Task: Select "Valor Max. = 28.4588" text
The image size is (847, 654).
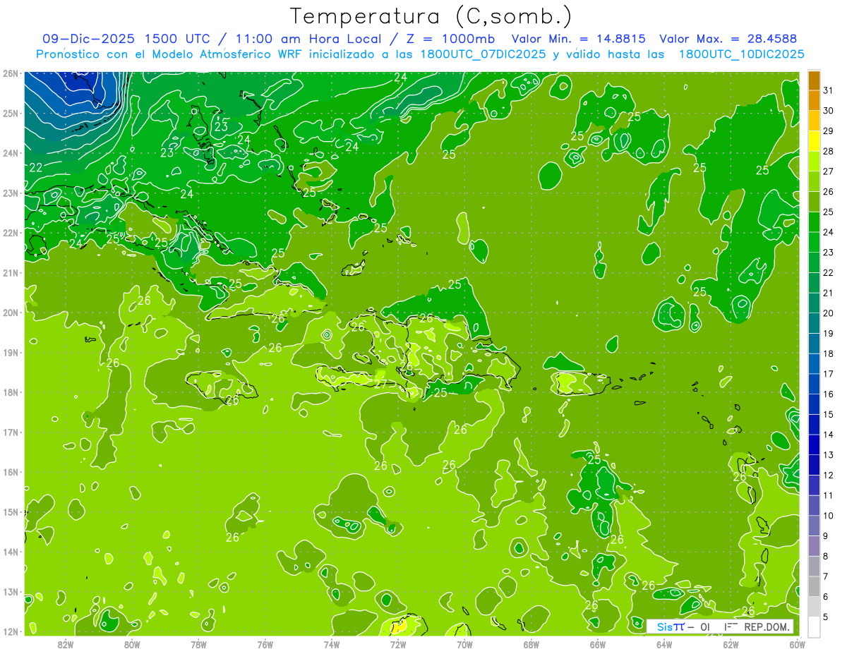Action: click(x=728, y=39)
